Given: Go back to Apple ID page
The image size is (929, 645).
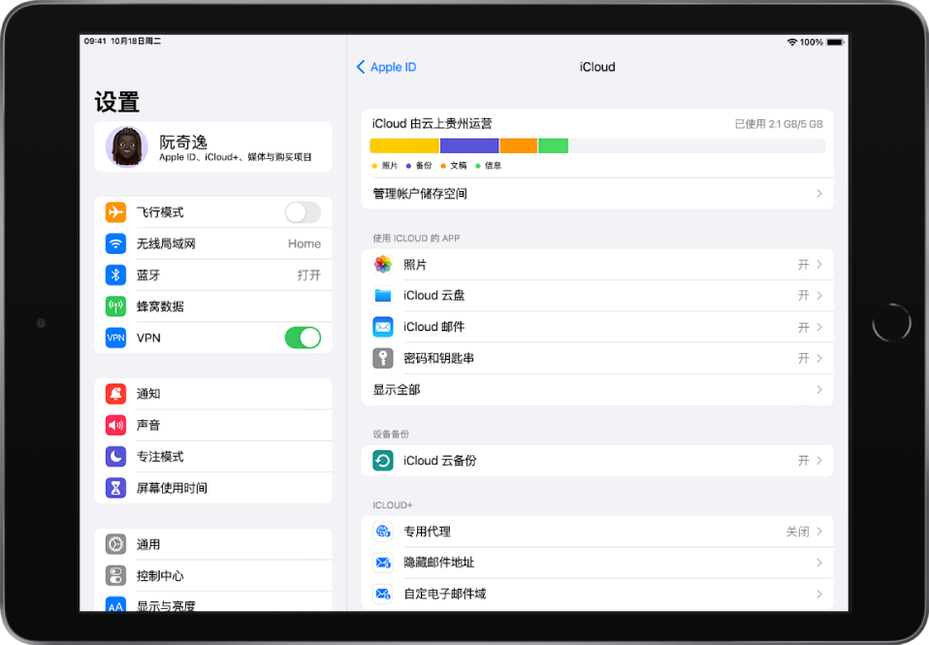Looking at the screenshot, I should pyautogui.click(x=386, y=67).
